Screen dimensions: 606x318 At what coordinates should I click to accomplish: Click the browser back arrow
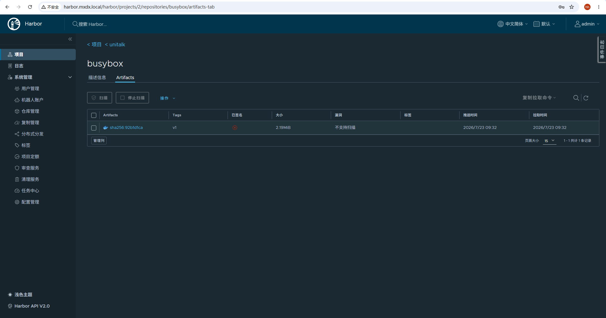point(7,7)
